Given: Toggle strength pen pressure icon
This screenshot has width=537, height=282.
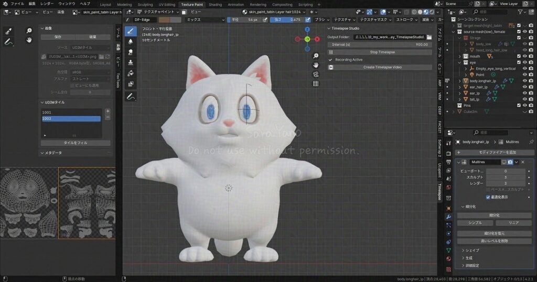Looking at the screenshot, I should pos(308,20).
